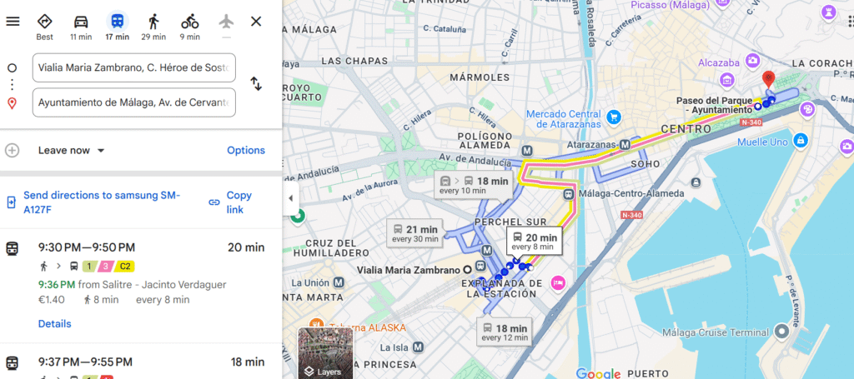Edit the starting point Vialia Maria Zambrano field
This screenshot has width=854, height=379.
(134, 68)
